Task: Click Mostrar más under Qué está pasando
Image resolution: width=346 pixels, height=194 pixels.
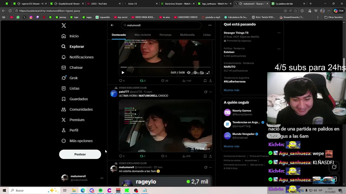Action: click(x=231, y=90)
